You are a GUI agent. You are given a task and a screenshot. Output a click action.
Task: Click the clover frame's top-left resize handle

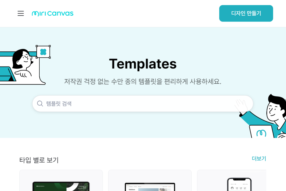pyautogui.click(x=37, y=46)
